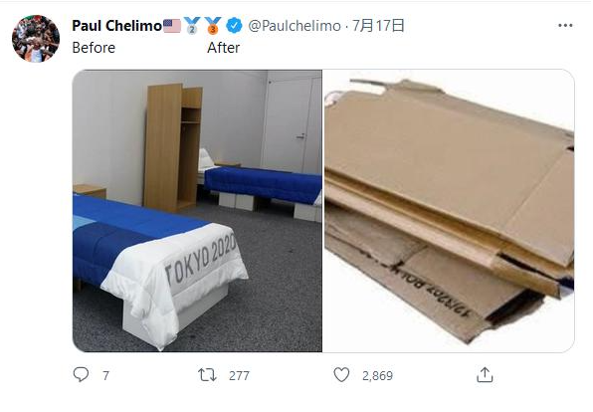Image resolution: width=593 pixels, height=412 pixels.
Task: Retweet using the arrows icon
Action: [207, 375]
